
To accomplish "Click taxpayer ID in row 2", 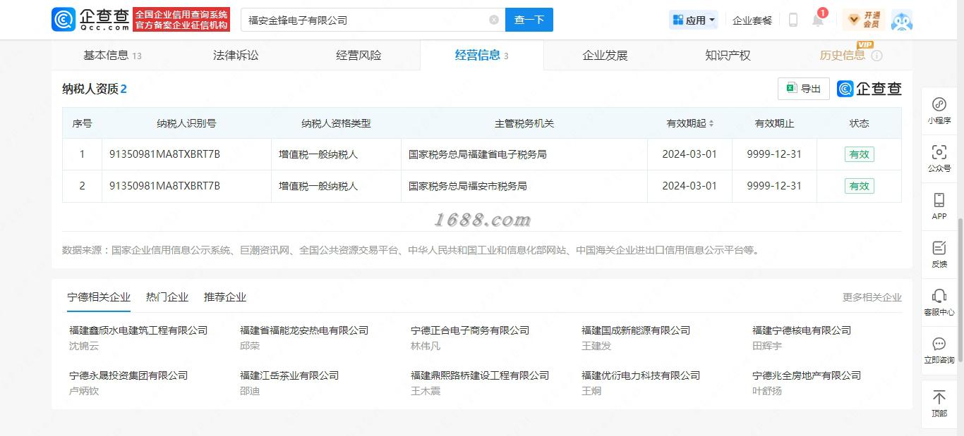I will click(x=164, y=186).
